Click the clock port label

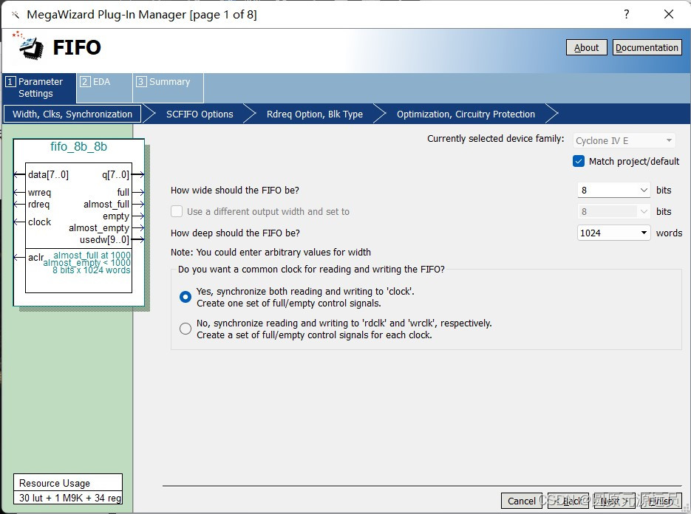(40, 222)
